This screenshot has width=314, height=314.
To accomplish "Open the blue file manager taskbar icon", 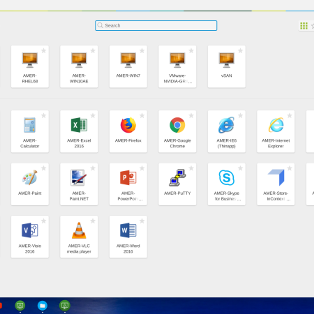I will (42, 305).
